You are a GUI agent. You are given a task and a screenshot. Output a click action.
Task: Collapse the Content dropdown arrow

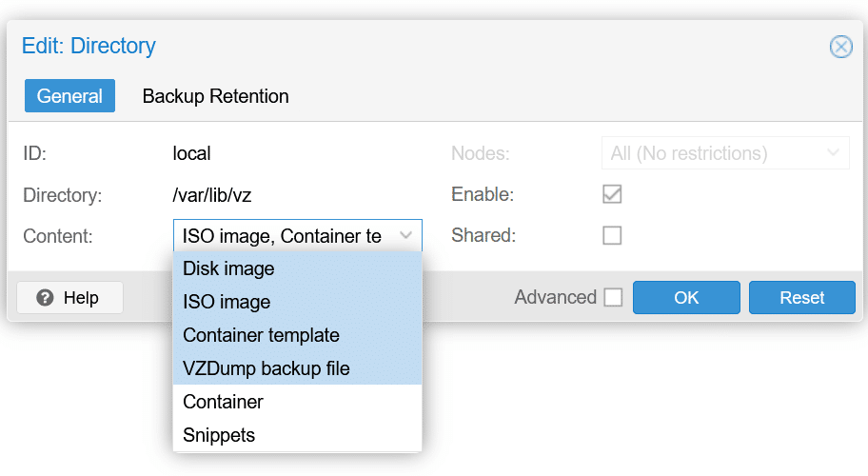(405, 236)
